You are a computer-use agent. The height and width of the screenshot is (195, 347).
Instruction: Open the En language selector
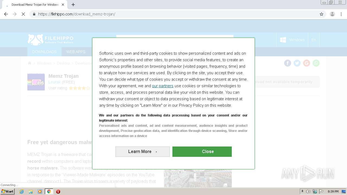coord(314,40)
